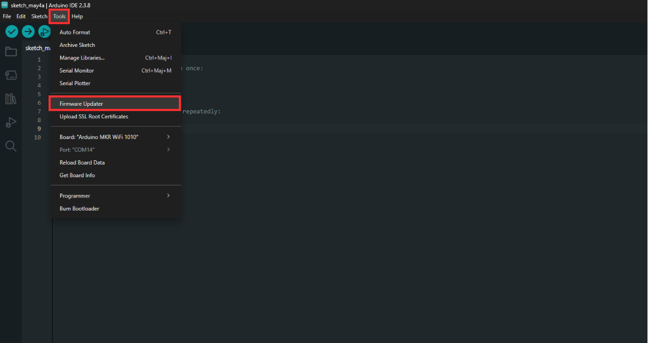Open the Sketchbook folder icon in sidebar
The height and width of the screenshot is (343, 648).
click(x=11, y=52)
